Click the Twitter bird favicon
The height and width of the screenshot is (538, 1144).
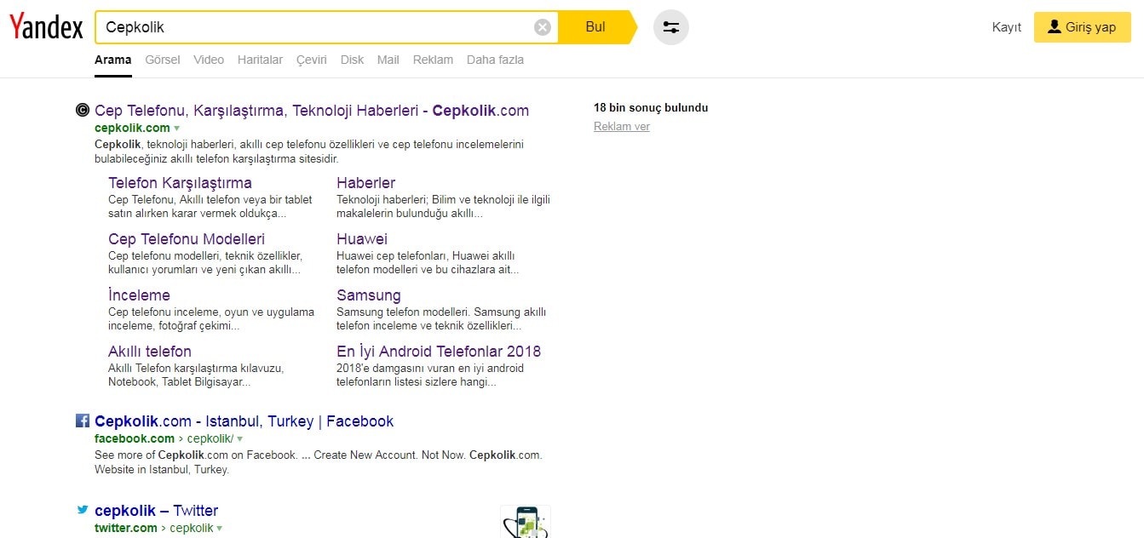[x=83, y=510]
